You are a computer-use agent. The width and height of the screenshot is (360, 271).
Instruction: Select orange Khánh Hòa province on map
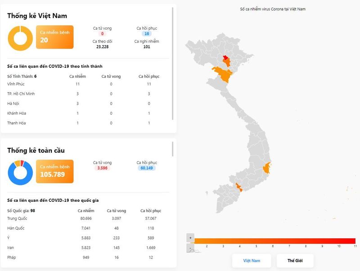268,167
